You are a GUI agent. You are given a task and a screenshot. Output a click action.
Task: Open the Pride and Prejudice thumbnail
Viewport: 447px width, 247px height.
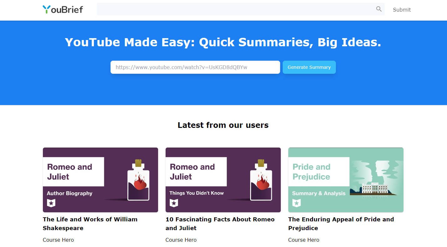click(x=346, y=180)
